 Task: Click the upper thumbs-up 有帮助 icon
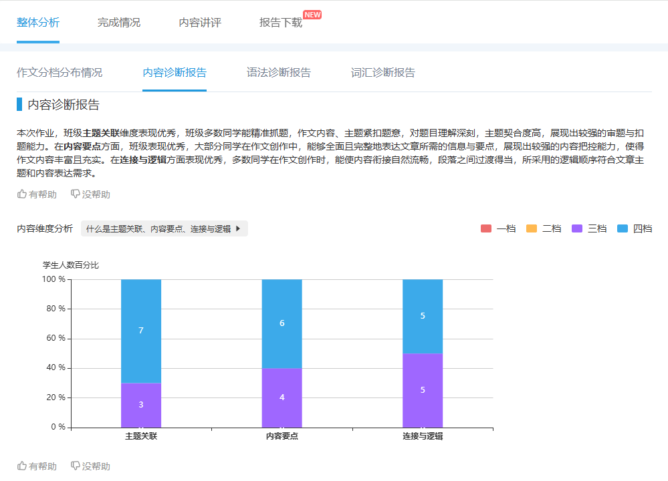point(22,194)
